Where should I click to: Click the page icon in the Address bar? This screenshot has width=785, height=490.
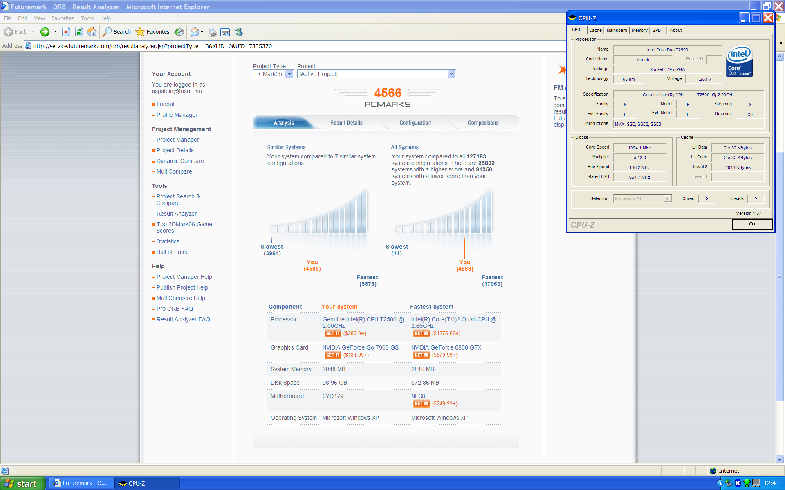tap(28, 46)
